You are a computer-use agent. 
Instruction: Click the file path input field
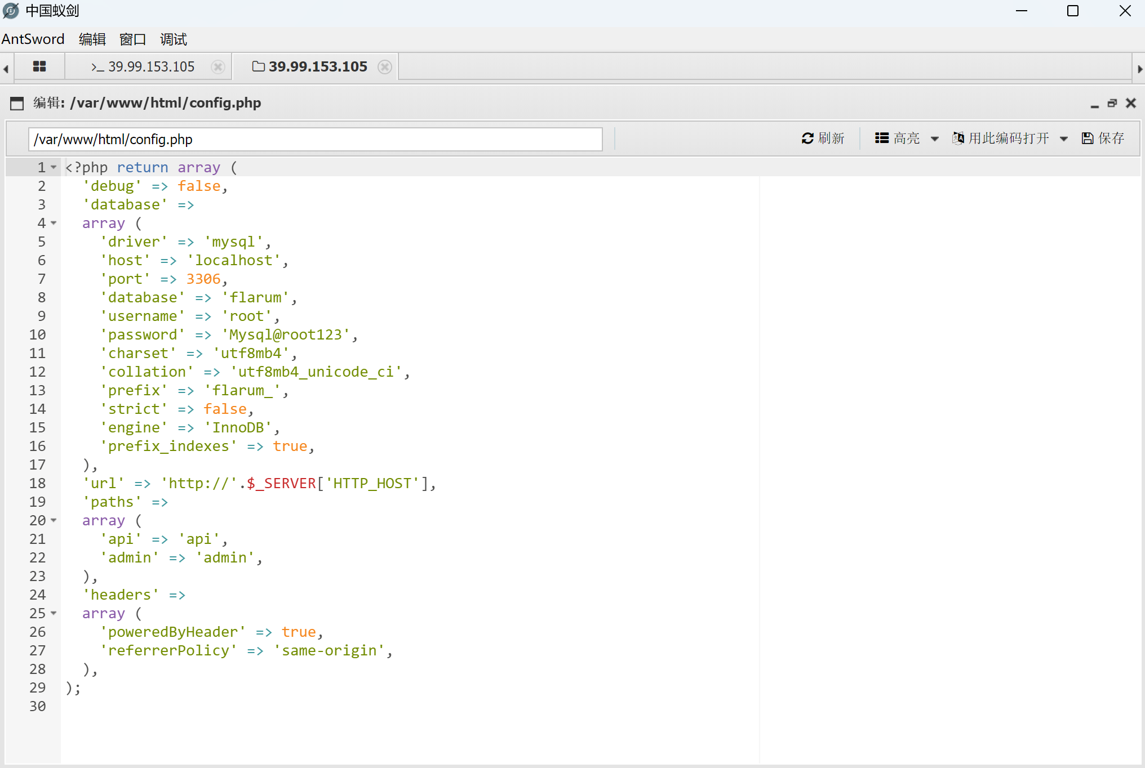(315, 139)
